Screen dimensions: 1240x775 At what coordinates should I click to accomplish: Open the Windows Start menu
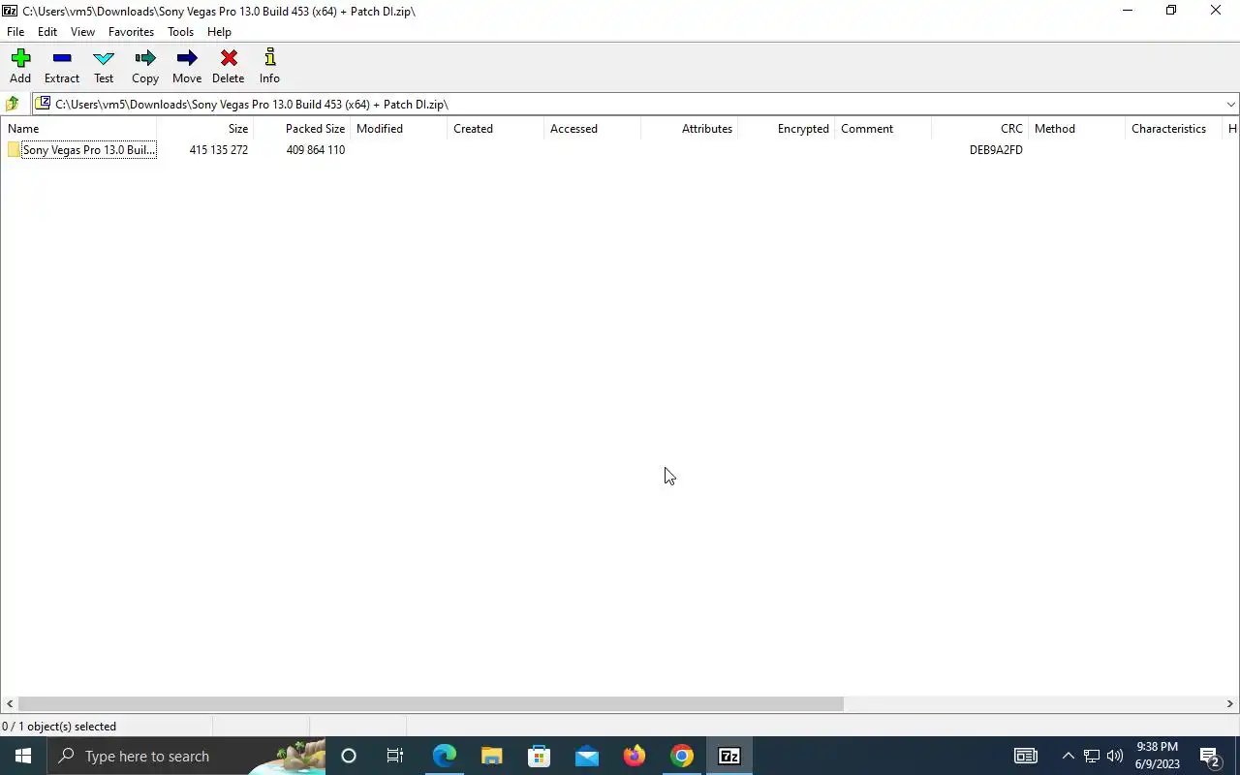coord(23,756)
